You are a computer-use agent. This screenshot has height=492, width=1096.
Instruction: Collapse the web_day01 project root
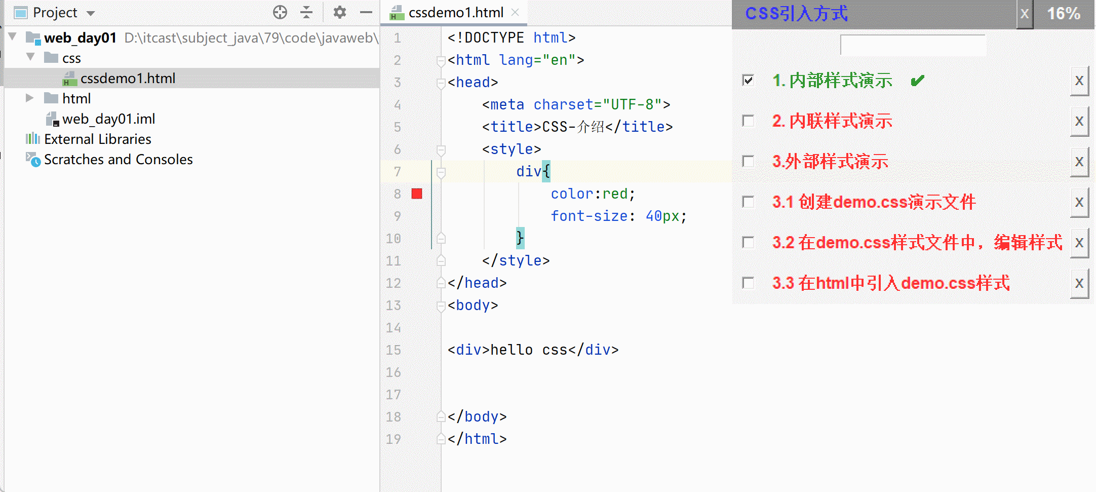(x=13, y=36)
